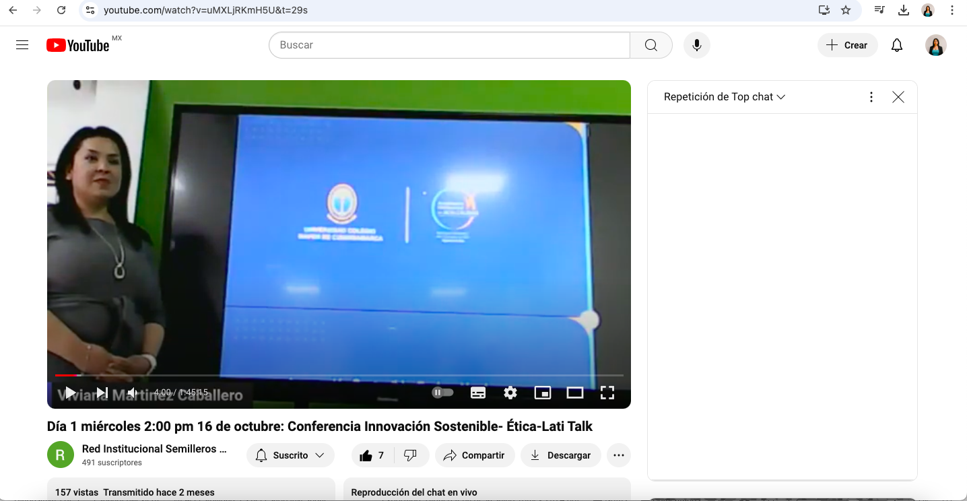
Task: Open video settings gear
Action: [510, 393]
